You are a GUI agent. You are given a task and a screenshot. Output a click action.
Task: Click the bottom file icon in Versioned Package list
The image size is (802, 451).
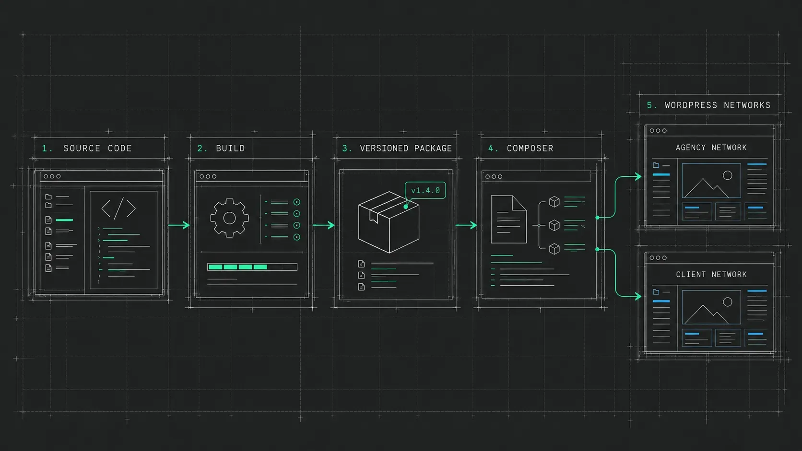(362, 287)
